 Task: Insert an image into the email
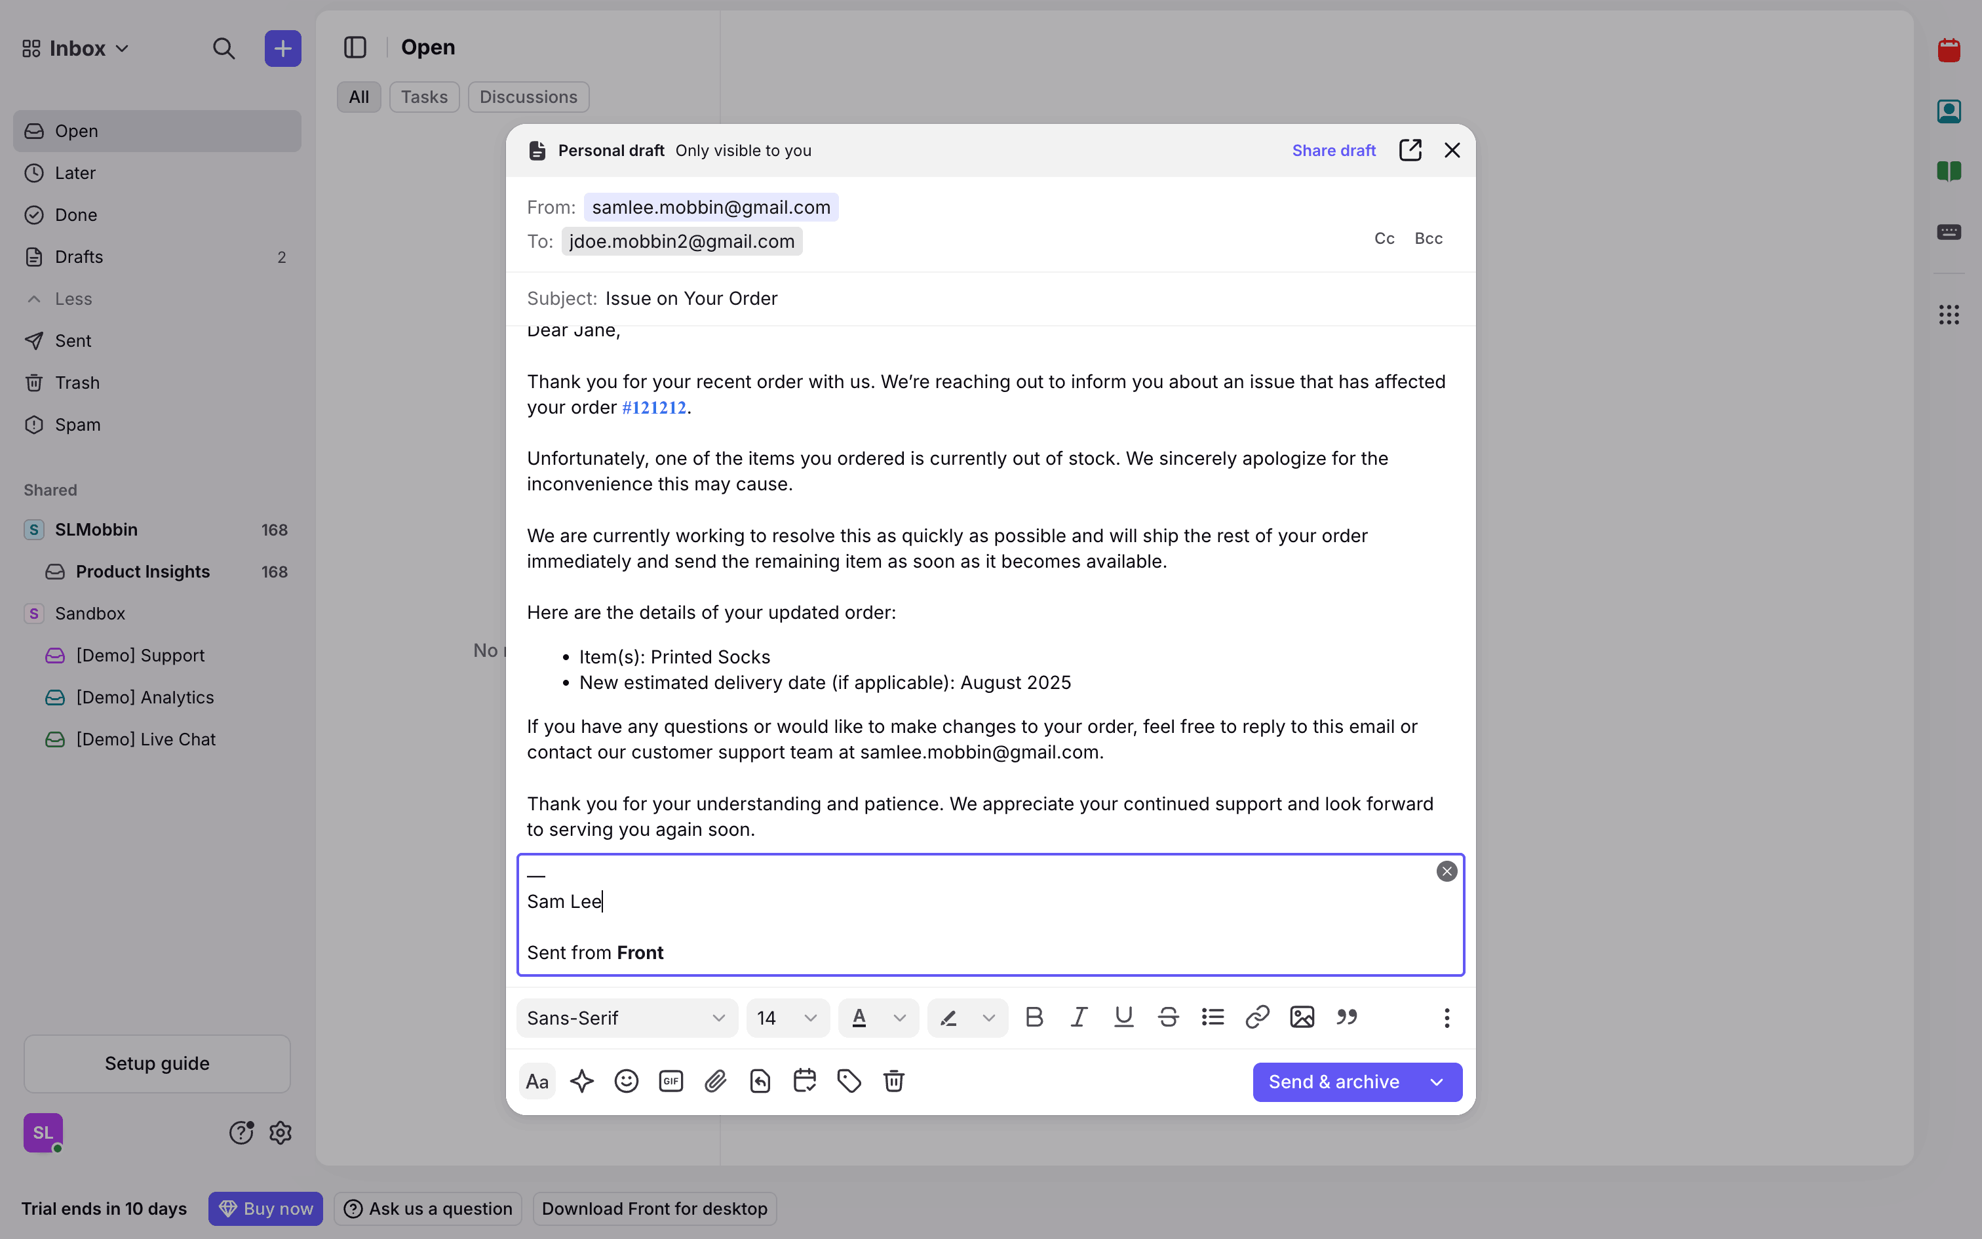[1302, 1017]
